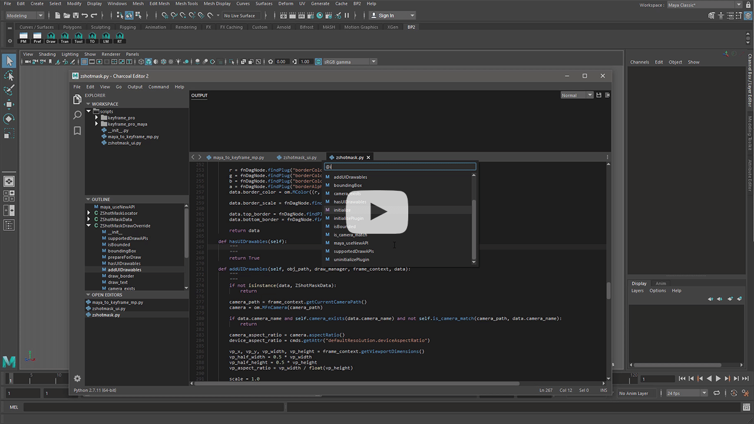Select the bookmarks icon in Charcoal Editor sidebar
The image size is (754, 424).
tap(77, 131)
